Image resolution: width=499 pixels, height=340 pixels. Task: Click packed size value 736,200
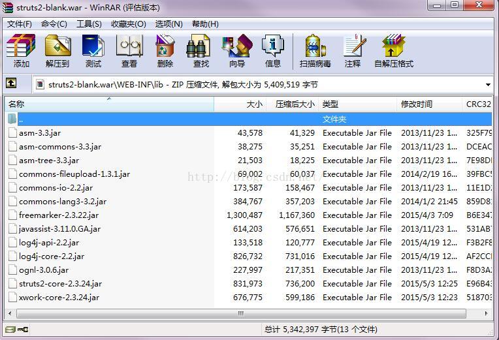pos(300,283)
